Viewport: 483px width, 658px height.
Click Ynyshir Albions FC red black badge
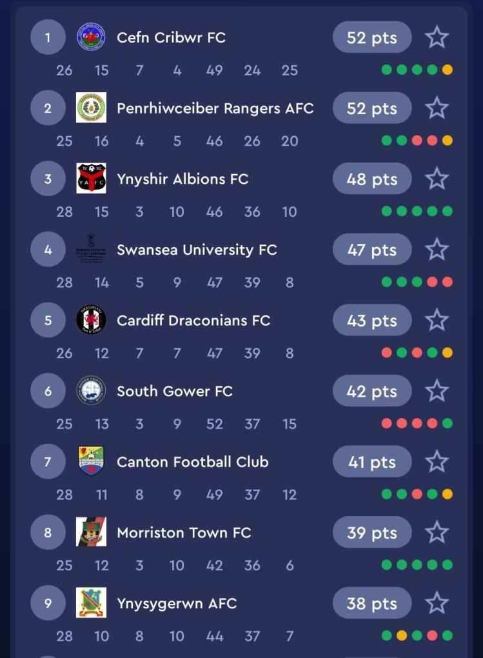pyautogui.click(x=91, y=179)
